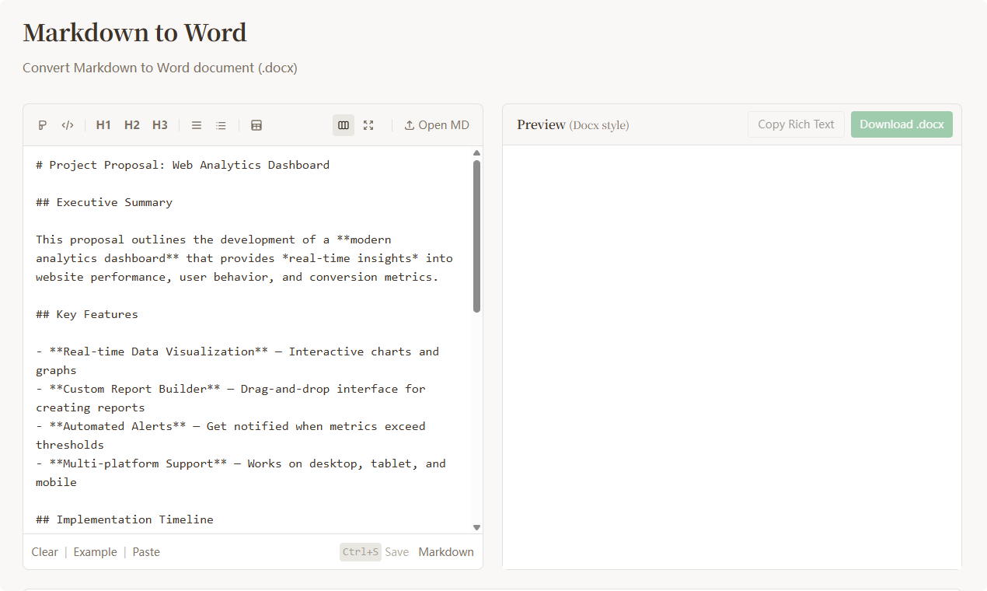The width and height of the screenshot is (987, 591).
Task: Toggle the split-column view mode
Action: pos(343,124)
